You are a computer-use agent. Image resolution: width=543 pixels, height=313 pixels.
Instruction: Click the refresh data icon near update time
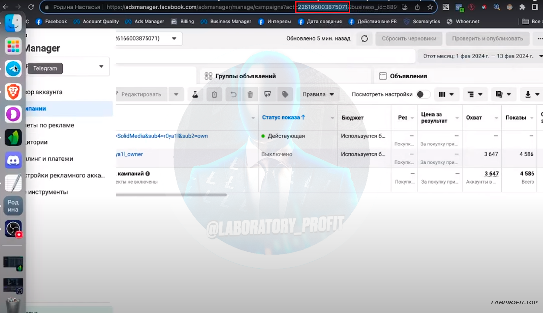point(364,39)
